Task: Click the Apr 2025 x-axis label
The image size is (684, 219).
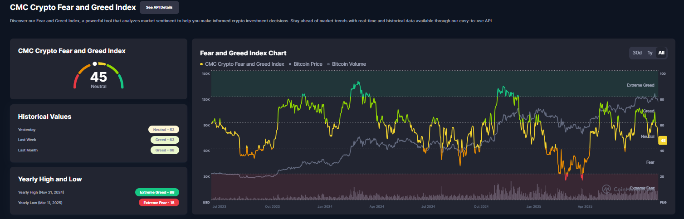Action: pyautogui.click(x=585, y=206)
